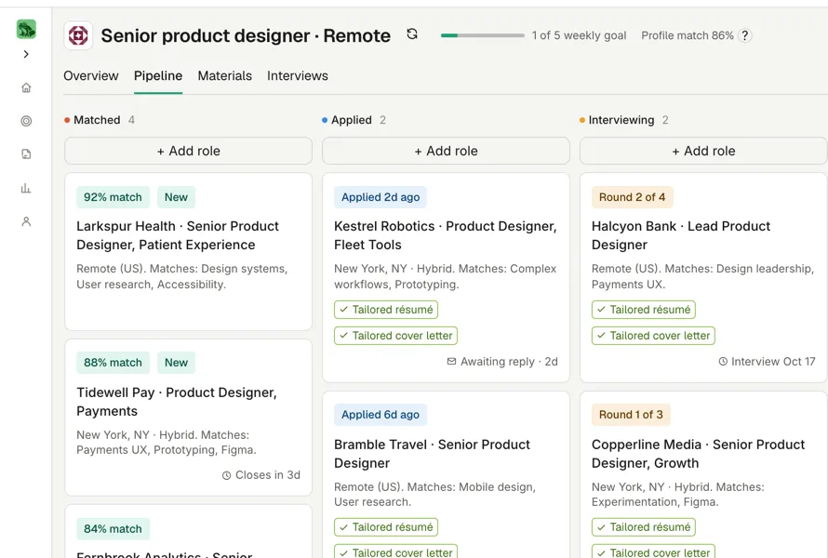Click the clock icon beside Interview Oct 17
The width and height of the screenshot is (828, 558).
[x=723, y=362]
